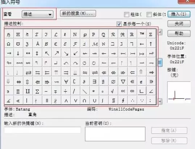Click the symbol grid scroll-up arrow

click(x=160, y=32)
